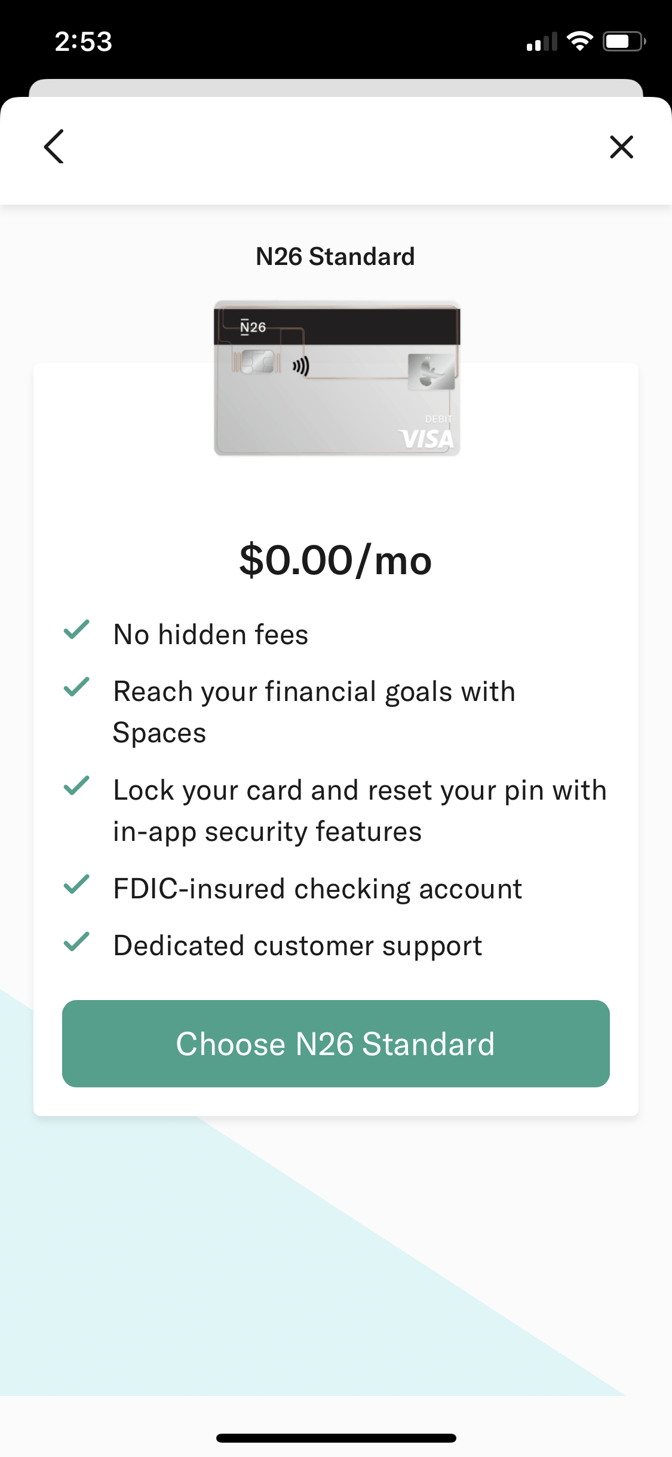Tap the back chevron arrow
672x1457 pixels.
[54, 147]
